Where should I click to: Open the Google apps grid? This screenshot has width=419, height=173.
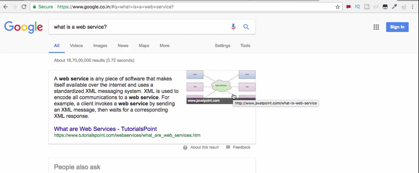(x=376, y=27)
